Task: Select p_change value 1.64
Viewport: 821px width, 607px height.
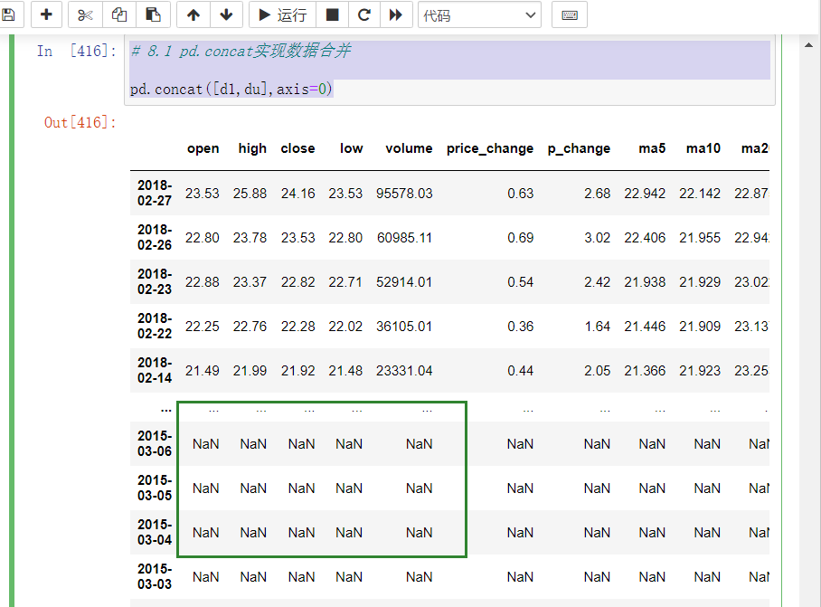Action: [x=598, y=327]
